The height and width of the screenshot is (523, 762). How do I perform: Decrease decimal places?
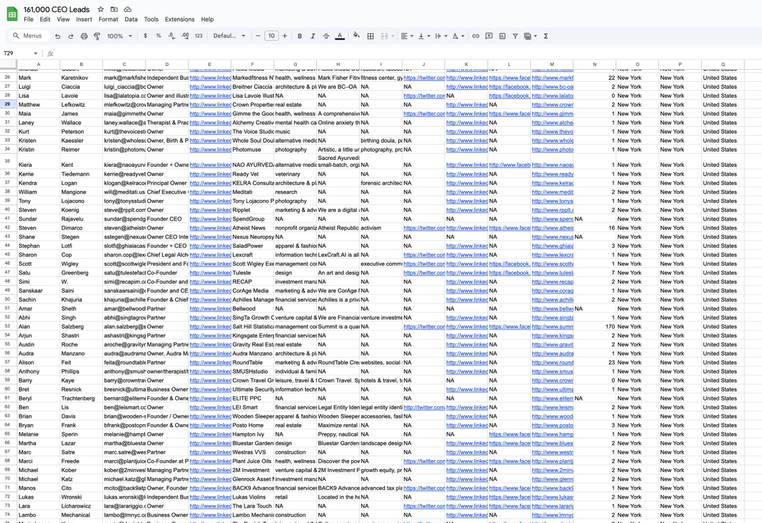tap(171, 36)
